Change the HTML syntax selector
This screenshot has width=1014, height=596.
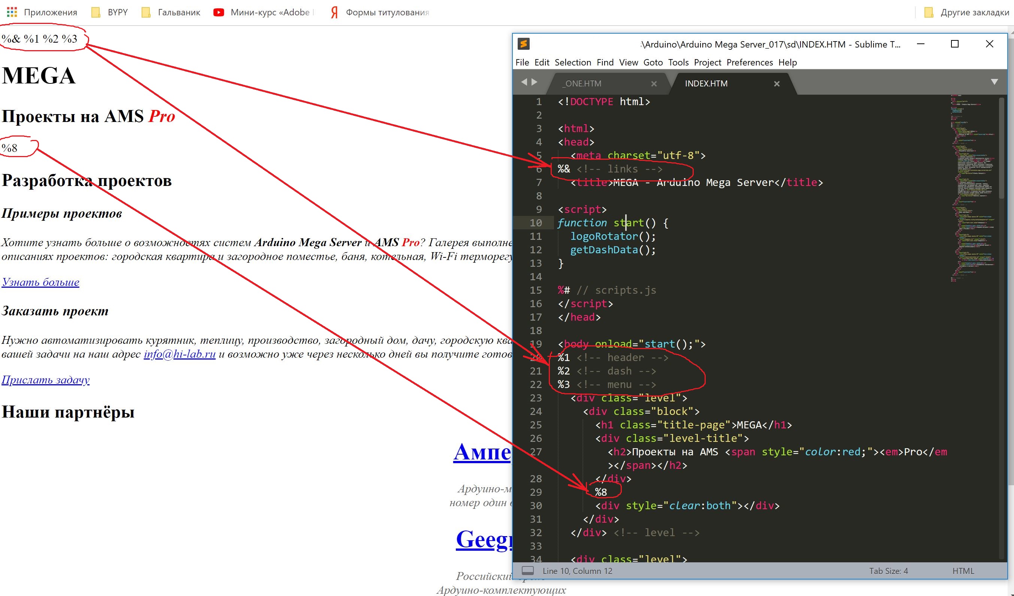(x=963, y=571)
